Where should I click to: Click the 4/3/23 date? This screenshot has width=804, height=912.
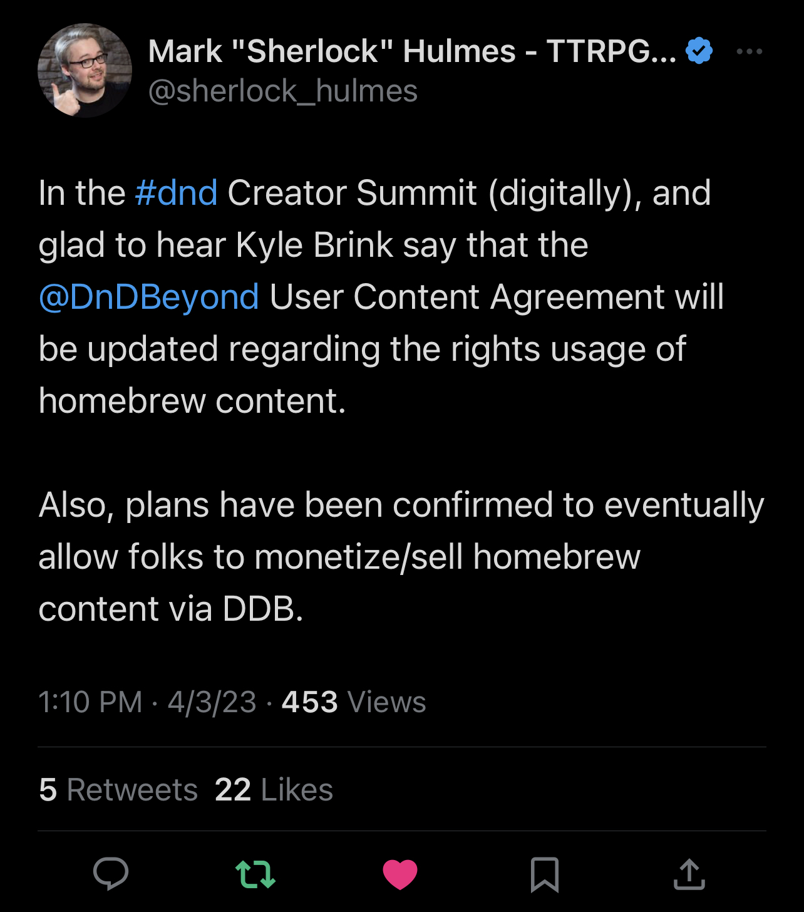click(212, 702)
